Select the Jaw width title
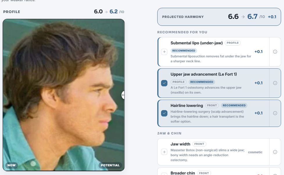Screen dimensions: 284x175 (181, 144)
